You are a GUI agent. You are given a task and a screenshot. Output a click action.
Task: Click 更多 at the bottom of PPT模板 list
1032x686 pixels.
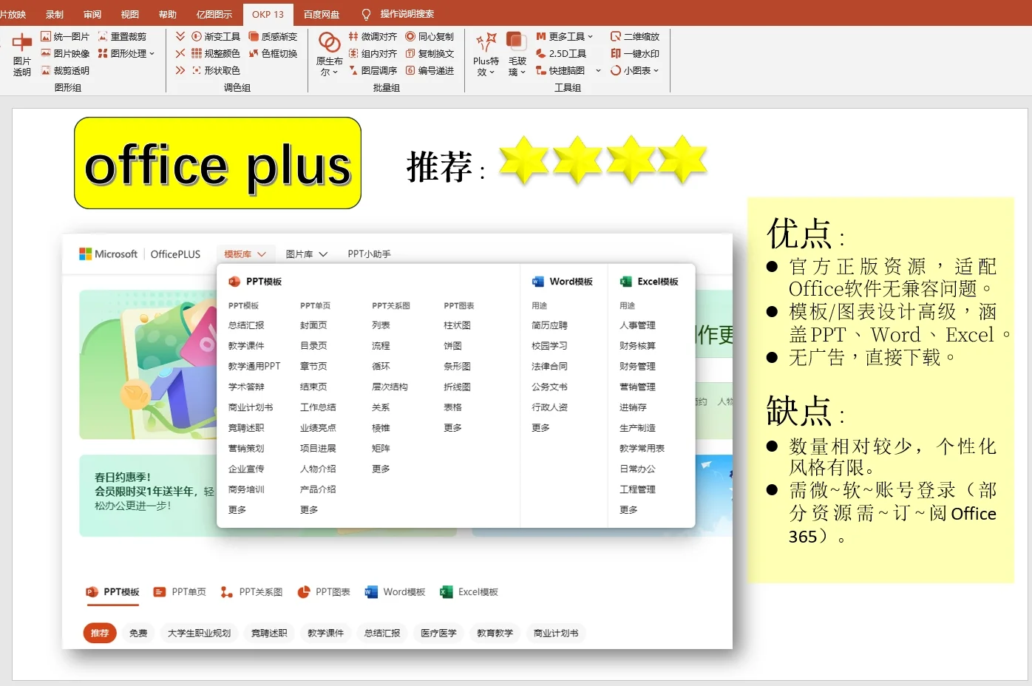236,509
